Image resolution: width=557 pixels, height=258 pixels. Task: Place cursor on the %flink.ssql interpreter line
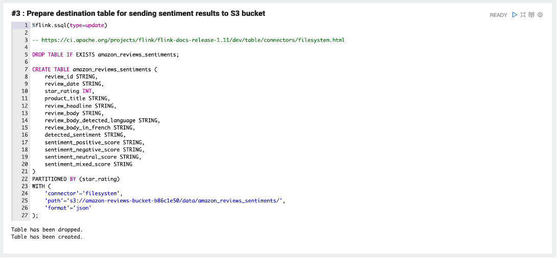(69, 25)
